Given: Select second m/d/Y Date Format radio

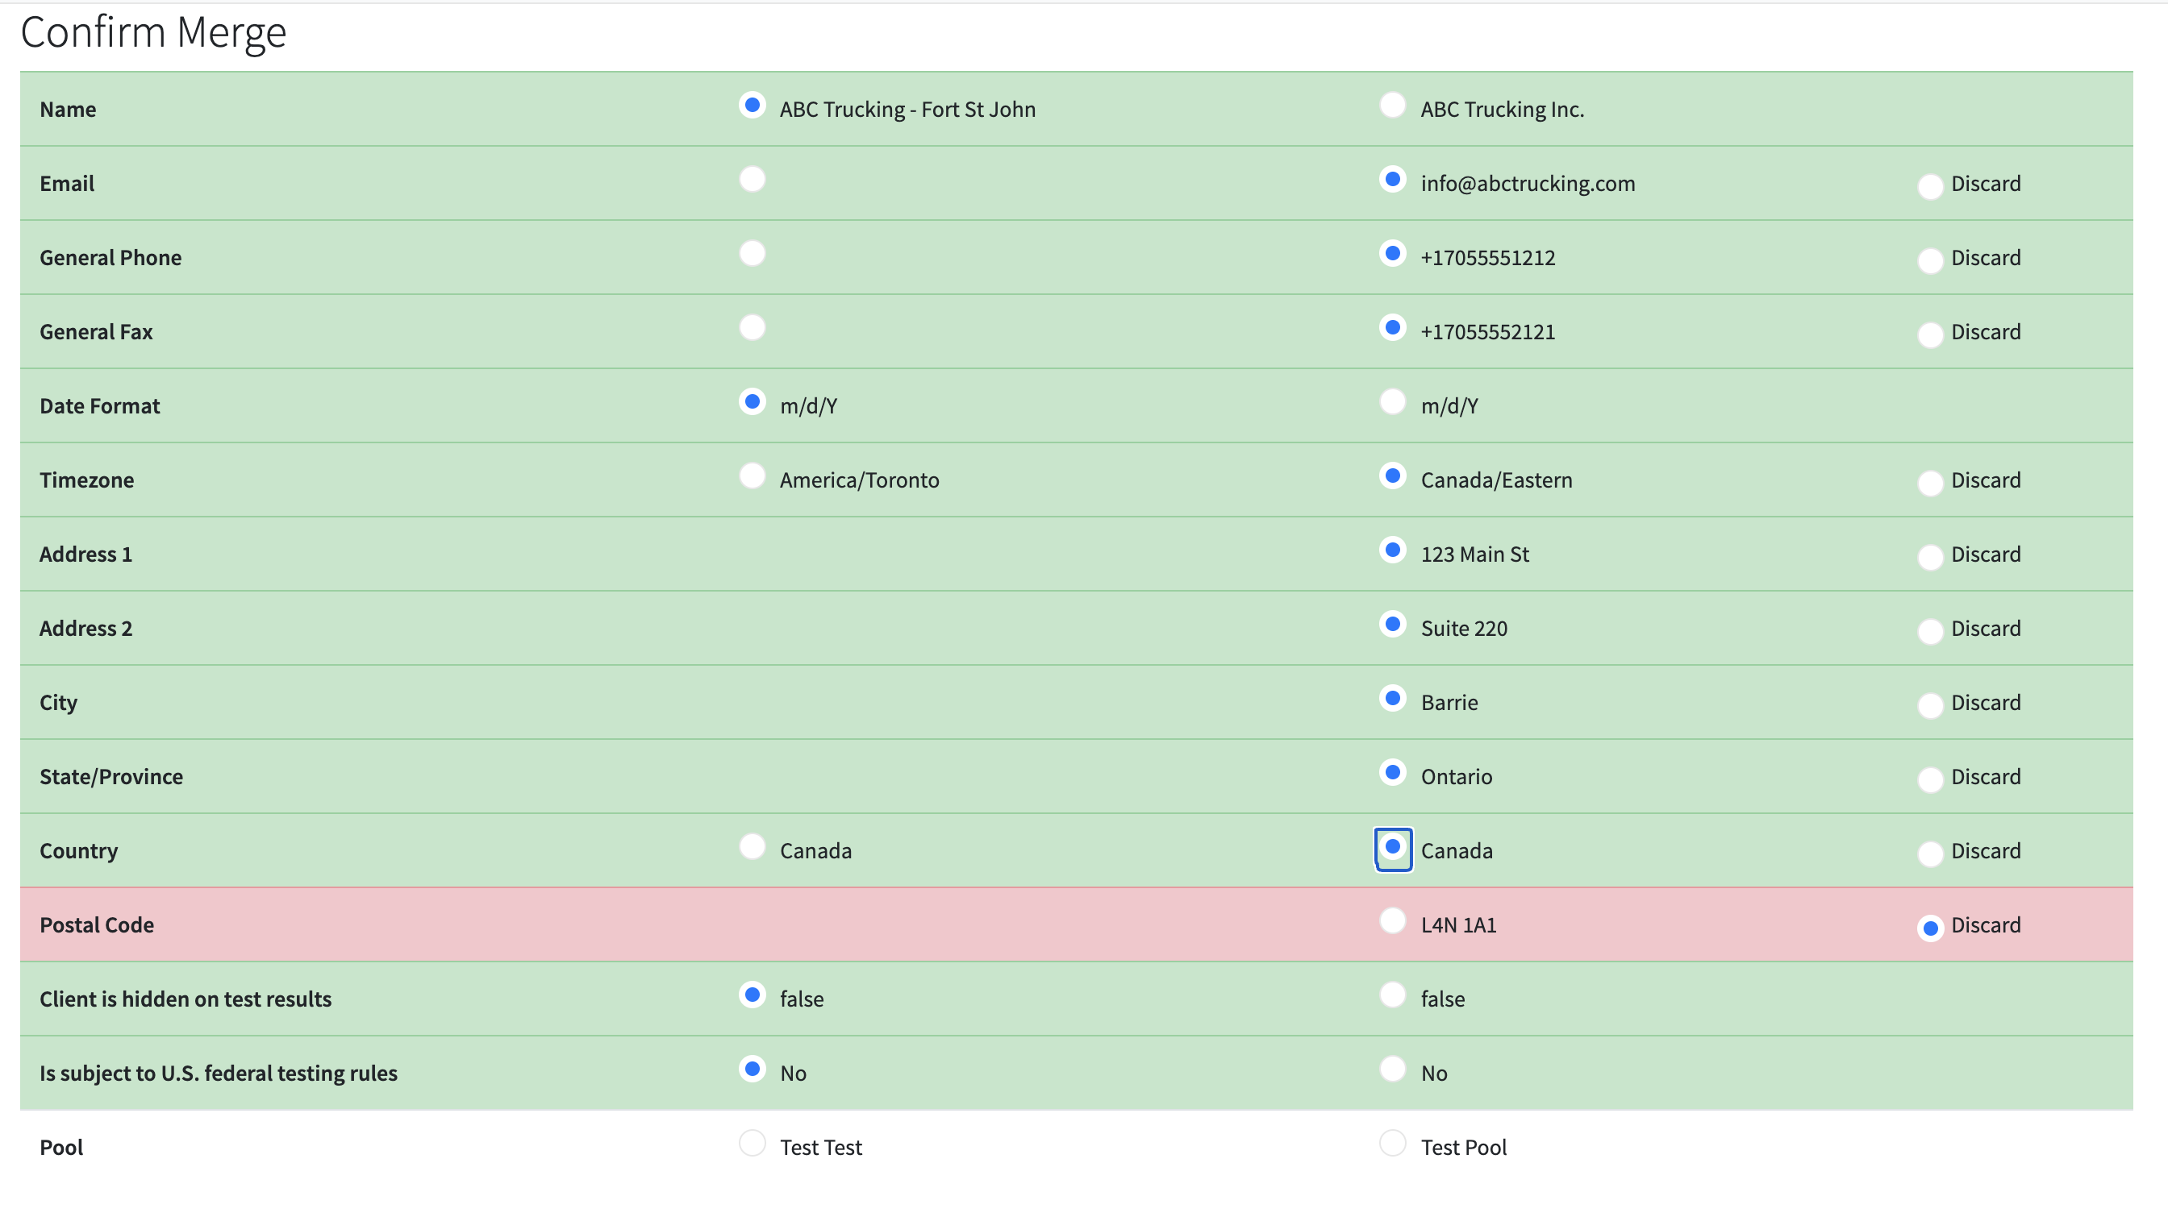Looking at the screenshot, I should point(1393,401).
